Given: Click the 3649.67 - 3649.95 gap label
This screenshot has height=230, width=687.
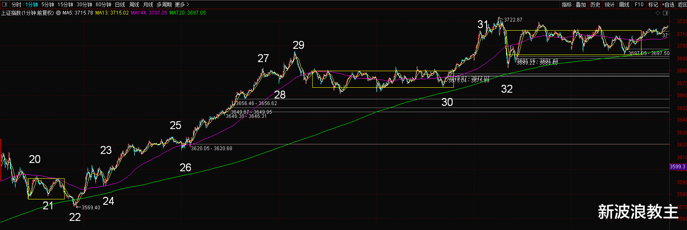Looking at the screenshot, I should 251,112.
